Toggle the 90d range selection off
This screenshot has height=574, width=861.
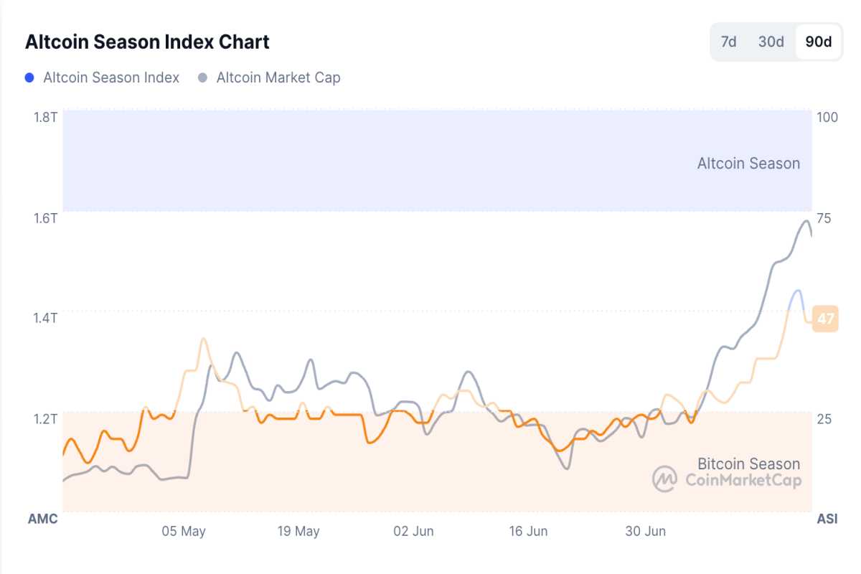tap(820, 41)
